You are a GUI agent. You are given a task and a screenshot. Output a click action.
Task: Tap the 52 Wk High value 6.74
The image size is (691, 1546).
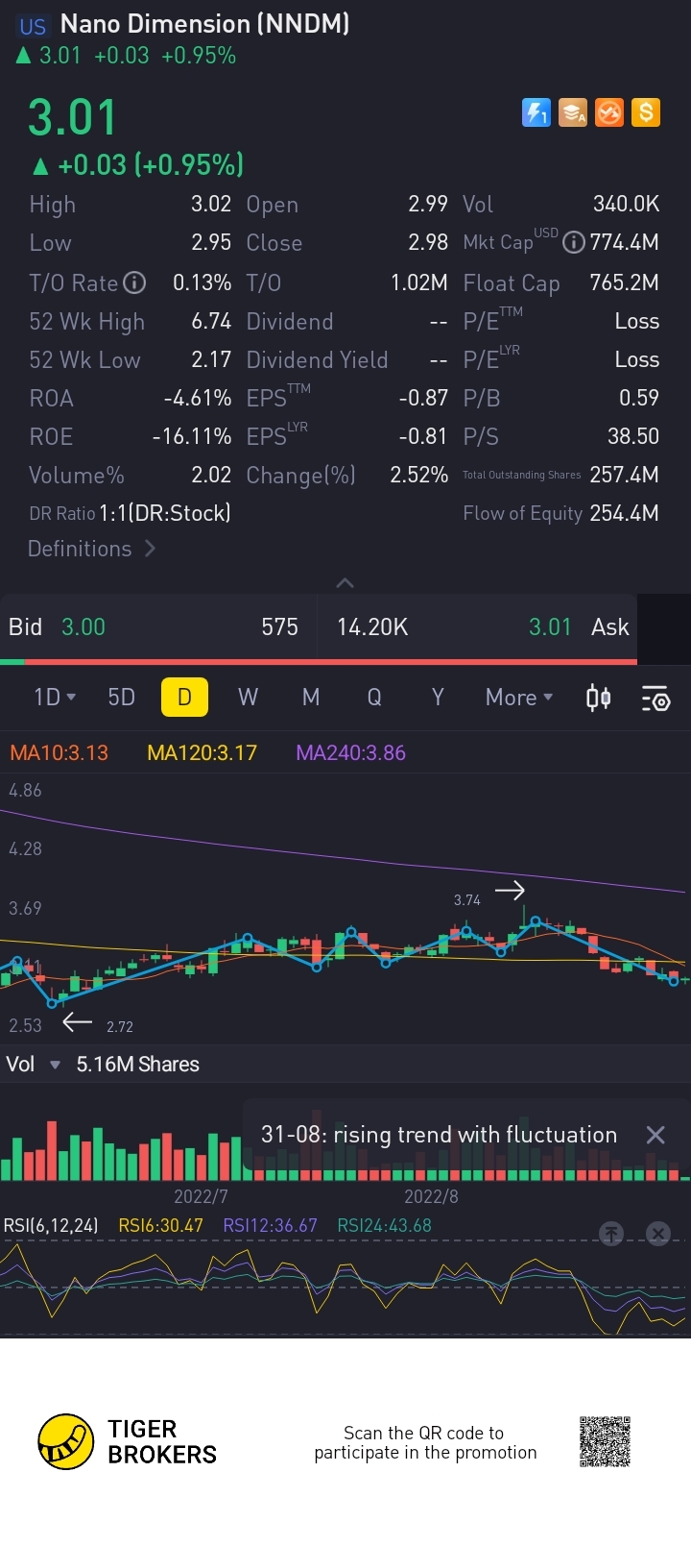211,322
